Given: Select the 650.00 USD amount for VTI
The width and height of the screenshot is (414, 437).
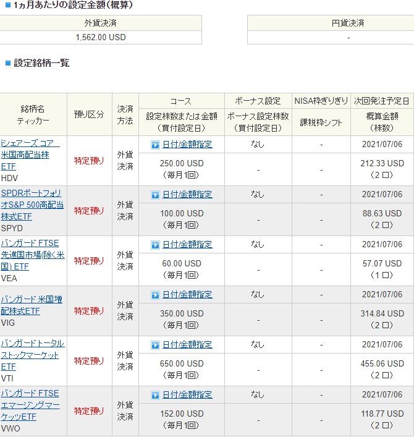Looking at the screenshot, I should pos(182,363).
